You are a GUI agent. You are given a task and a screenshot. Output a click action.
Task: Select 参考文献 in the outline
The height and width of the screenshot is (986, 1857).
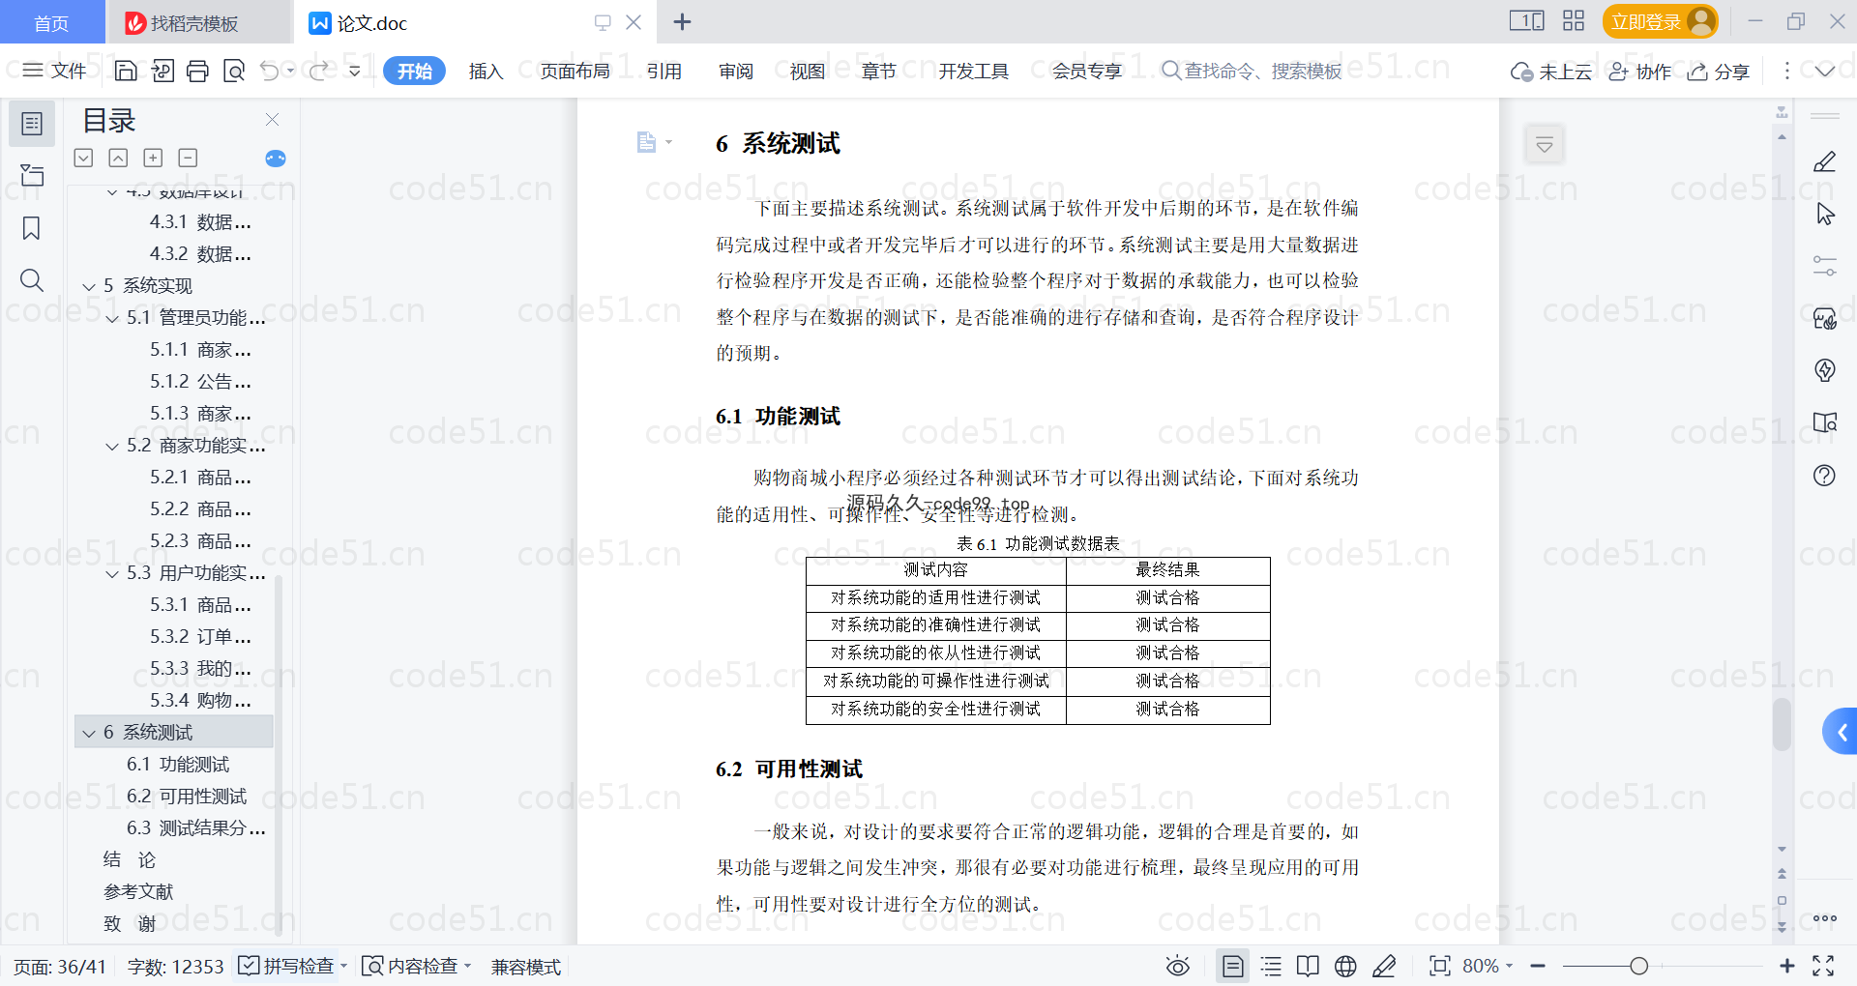click(x=138, y=892)
